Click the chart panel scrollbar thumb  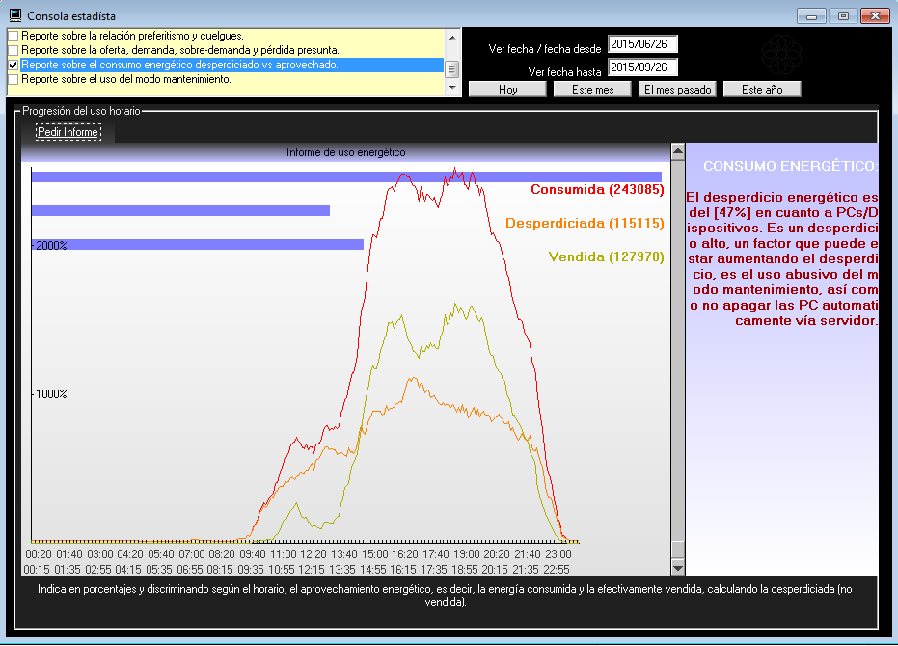677,550
